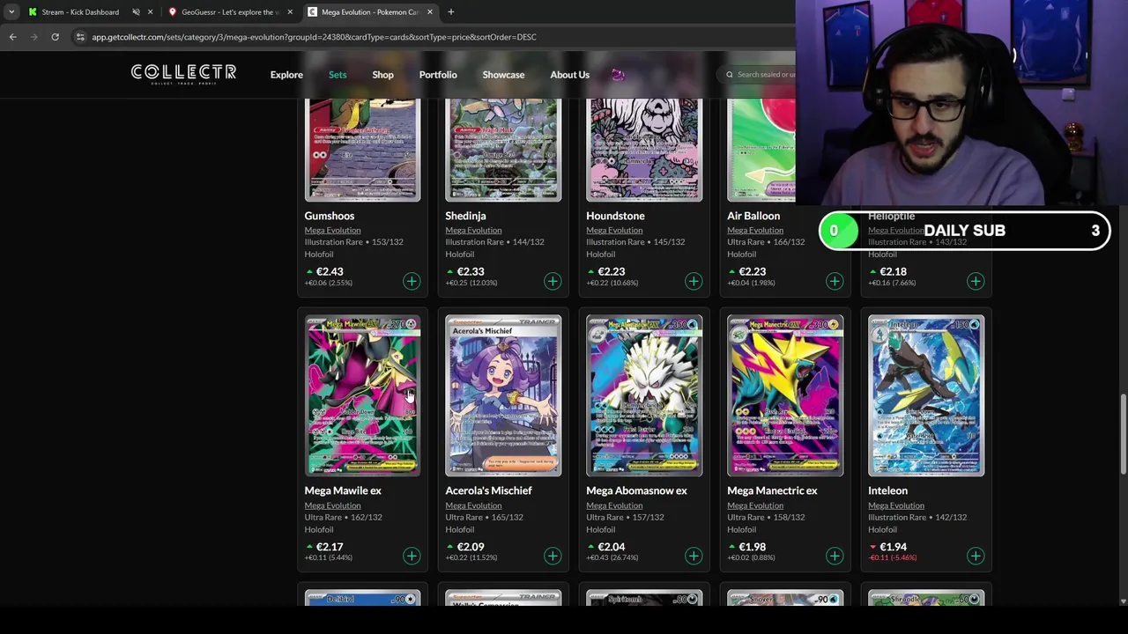Viewport: 1128px width, 634px height.
Task: Open the tab search dropdown arrow
Action: [11, 12]
